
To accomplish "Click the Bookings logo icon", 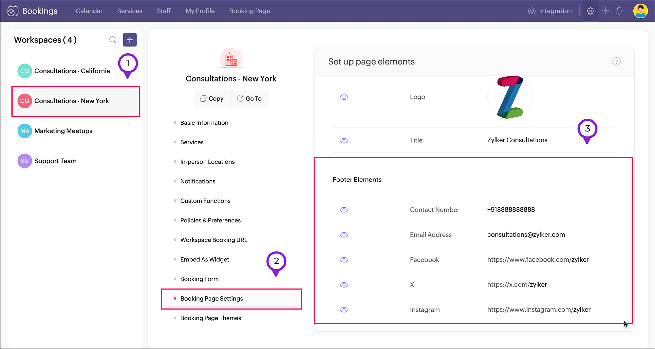I will click(13, 11).
